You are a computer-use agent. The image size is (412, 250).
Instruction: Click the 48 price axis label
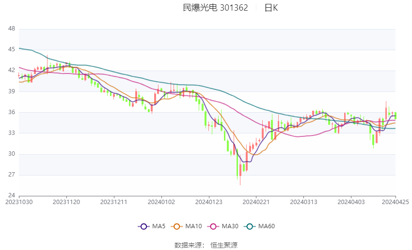pos(12,29)
